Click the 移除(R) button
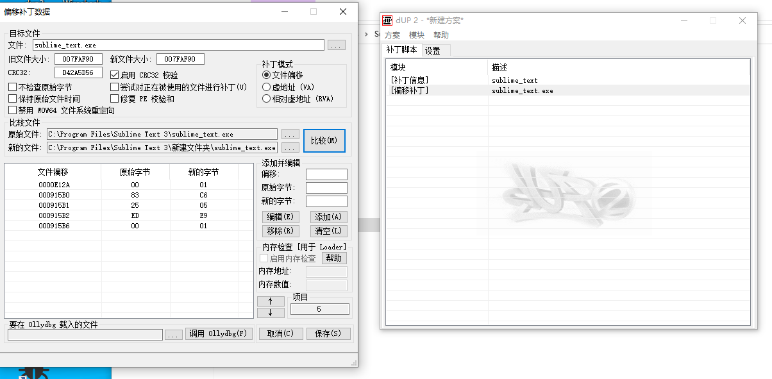The height and width of the screenshot is (379, 772). click(281, 231)
